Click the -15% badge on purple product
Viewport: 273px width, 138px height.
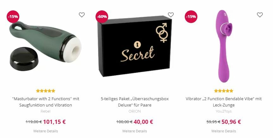point(191,17)
